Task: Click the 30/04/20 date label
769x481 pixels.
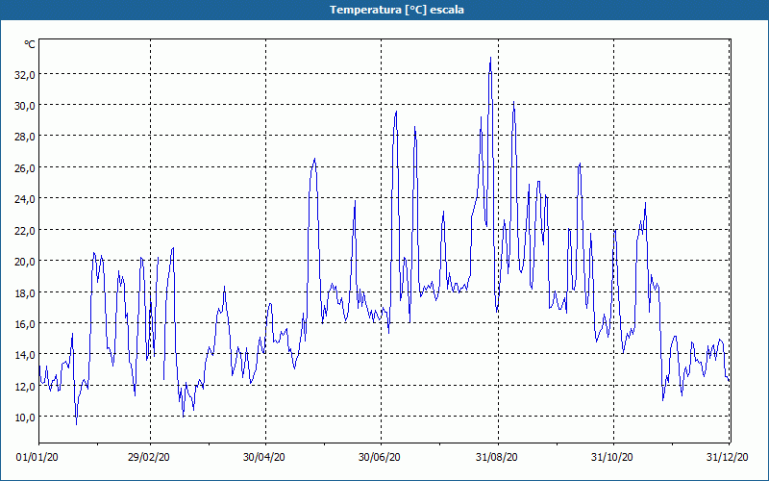Action: click(x=263, y=457)
